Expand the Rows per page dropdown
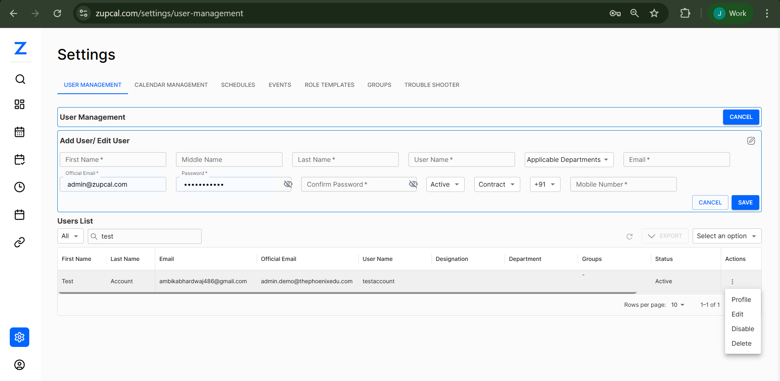The width and height of the screenshot is (780, 381). (678, 305)
